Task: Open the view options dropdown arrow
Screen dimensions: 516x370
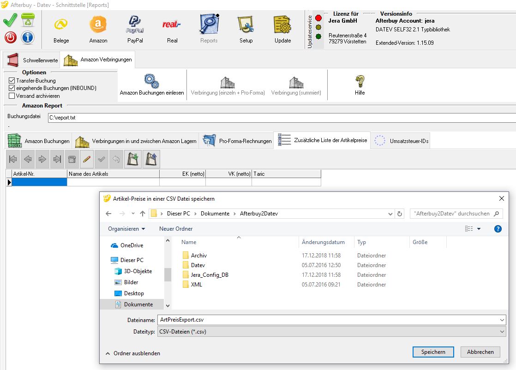Action: click(479, 229)
